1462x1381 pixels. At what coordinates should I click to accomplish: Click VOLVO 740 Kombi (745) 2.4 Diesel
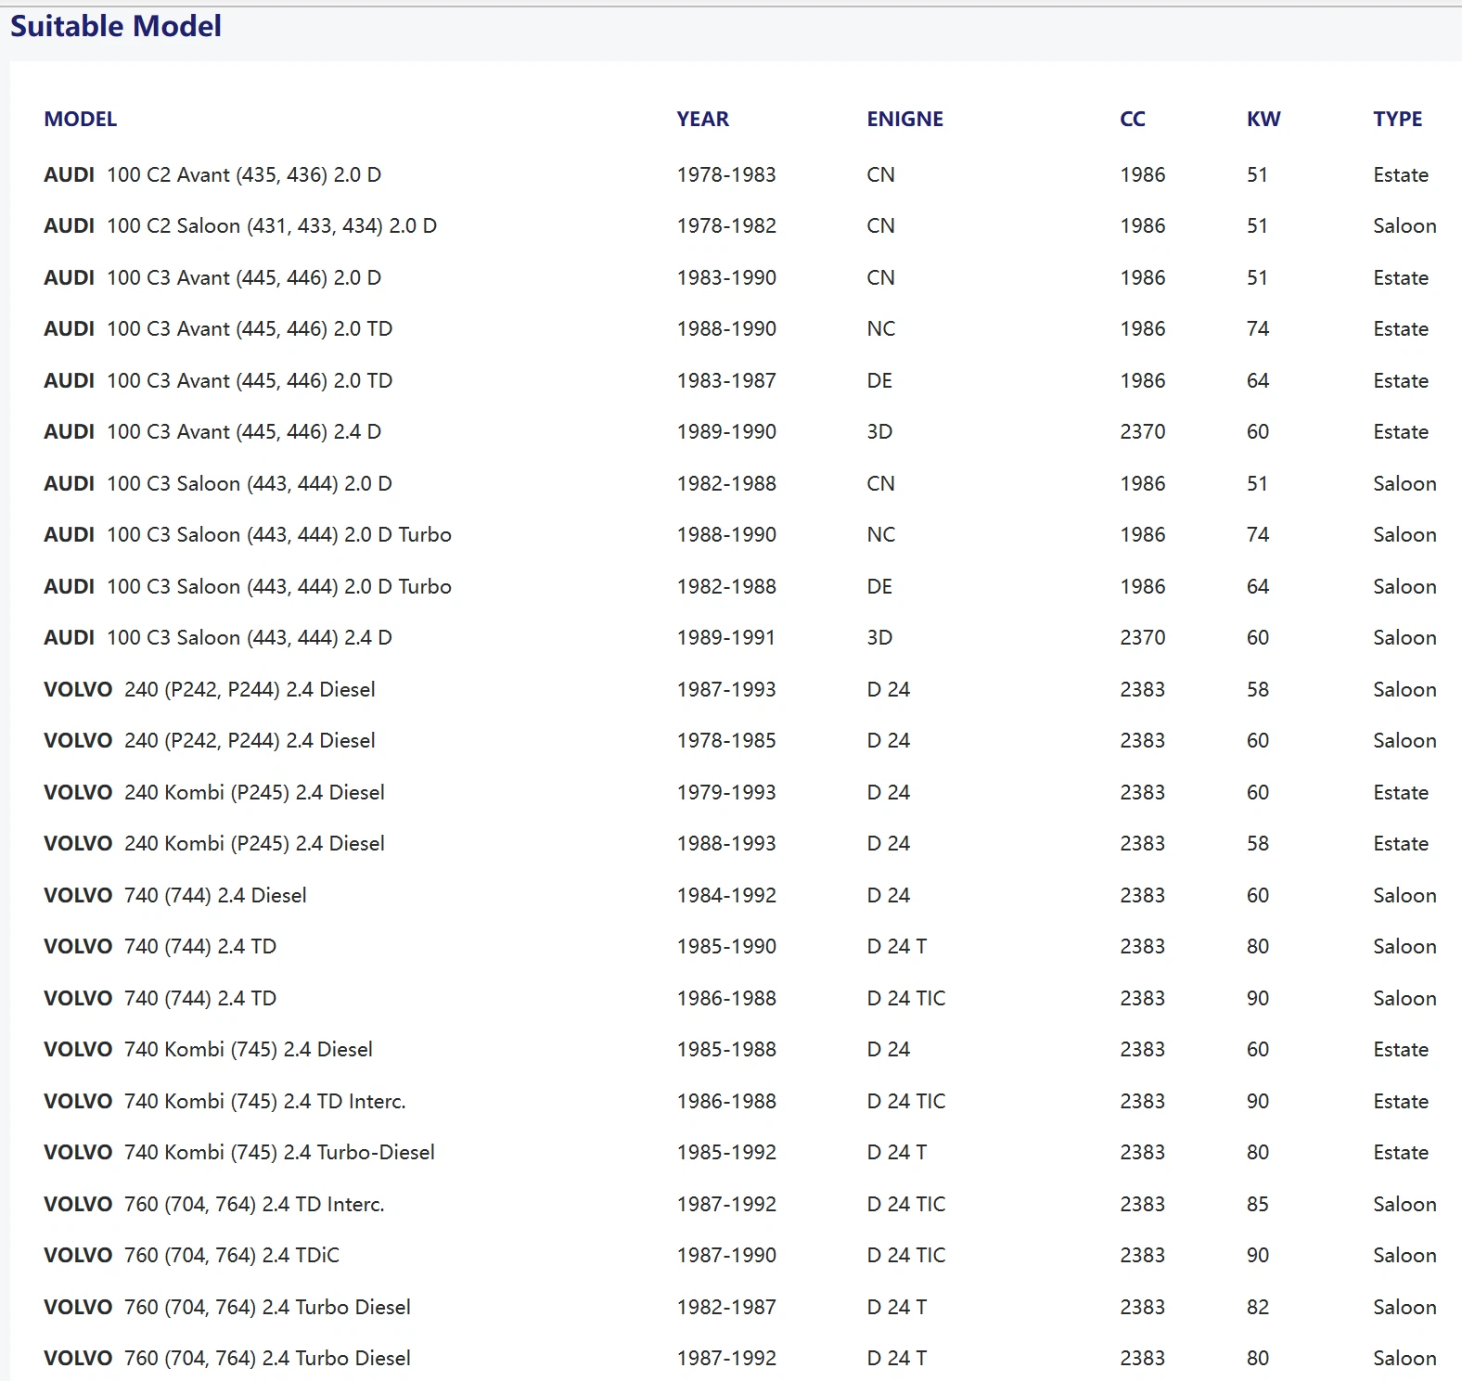[x=209, y=1050]
